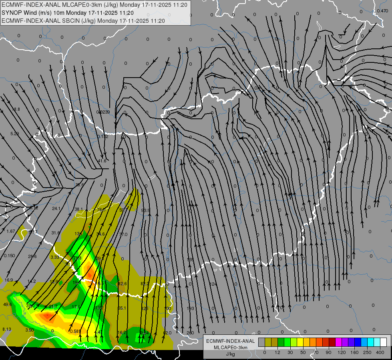Select the legend tick label 90
This screenshot has width=392, height=360.
coord(328,352)
